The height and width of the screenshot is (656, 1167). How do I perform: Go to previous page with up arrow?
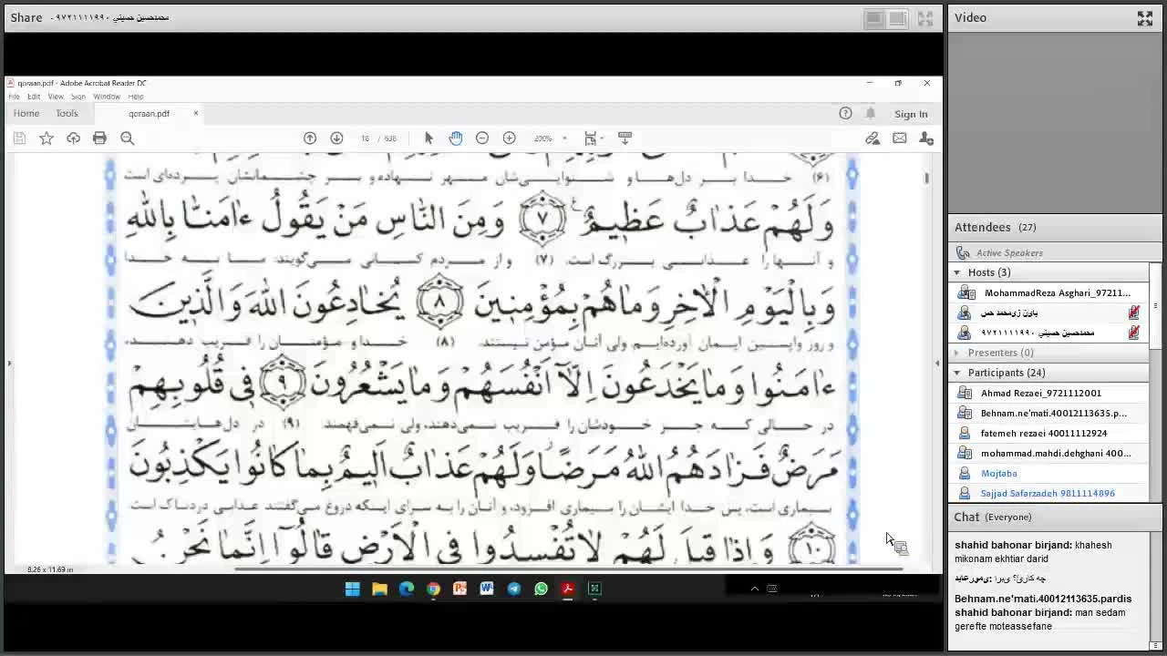coord(310,138)
